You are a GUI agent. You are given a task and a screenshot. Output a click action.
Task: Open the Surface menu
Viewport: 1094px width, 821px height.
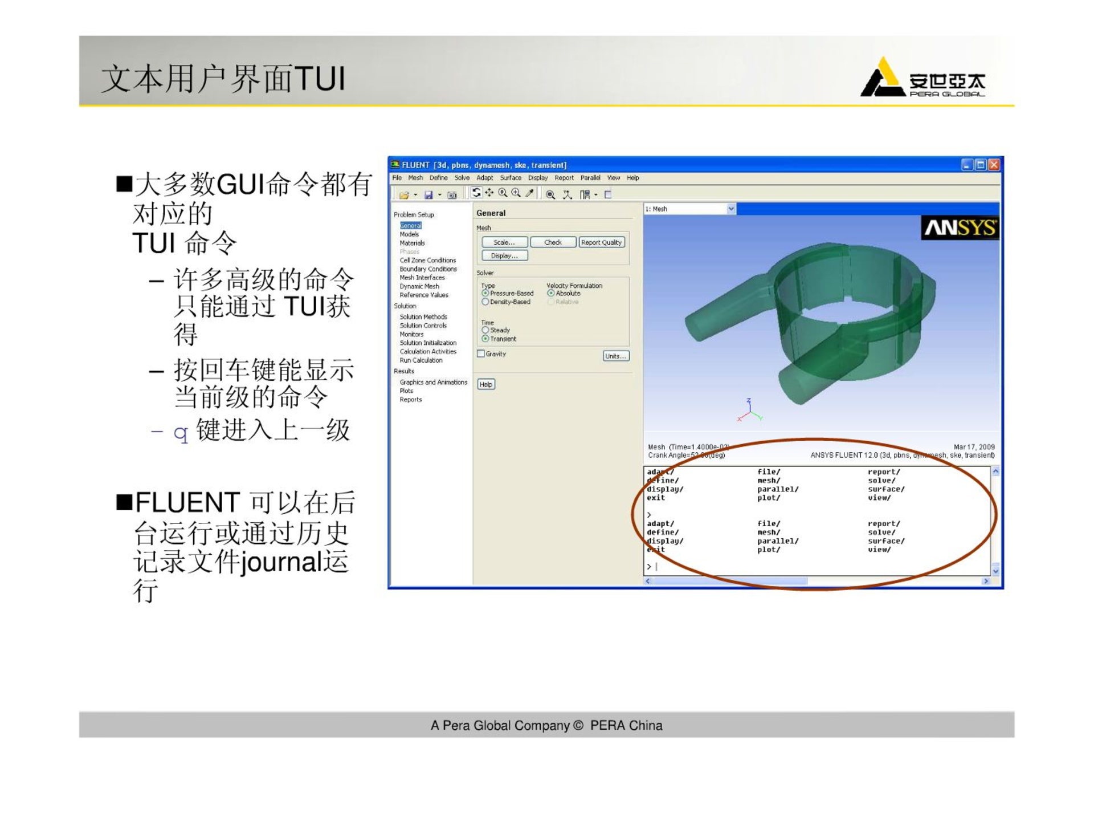511,178
